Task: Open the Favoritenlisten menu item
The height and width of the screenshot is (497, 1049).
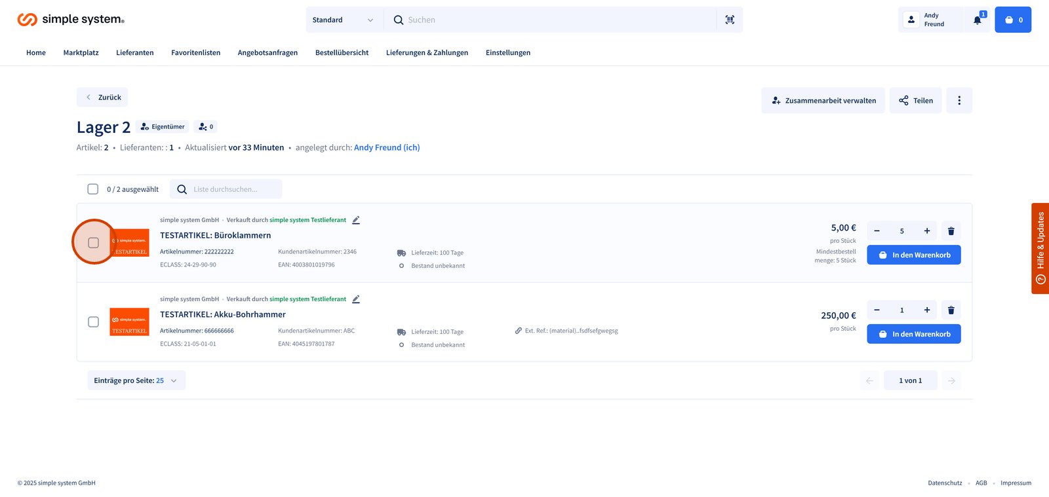Action: (x=195, y=52)
